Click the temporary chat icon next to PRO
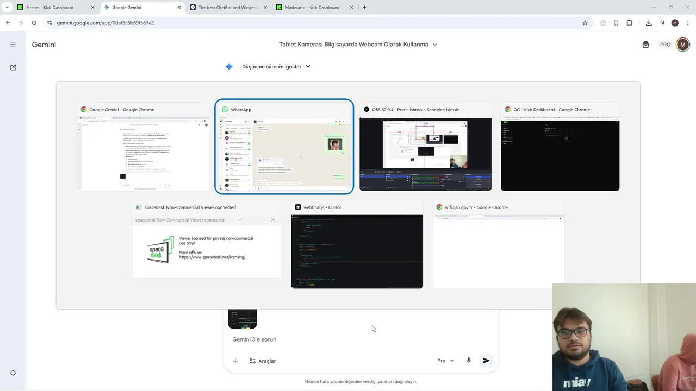 (645, 45)
